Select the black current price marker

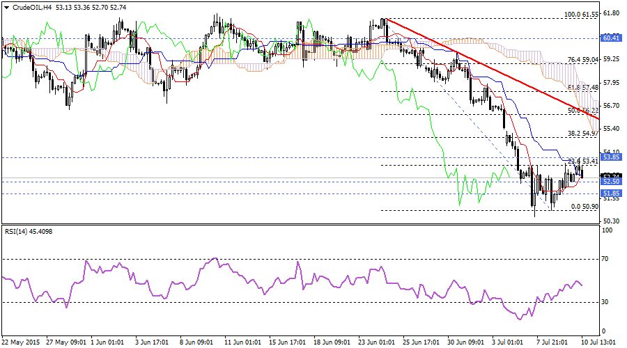click(x=611, y=175)
